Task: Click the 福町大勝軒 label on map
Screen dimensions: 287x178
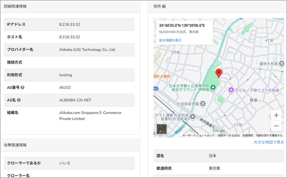Action: tap(162, 76)
